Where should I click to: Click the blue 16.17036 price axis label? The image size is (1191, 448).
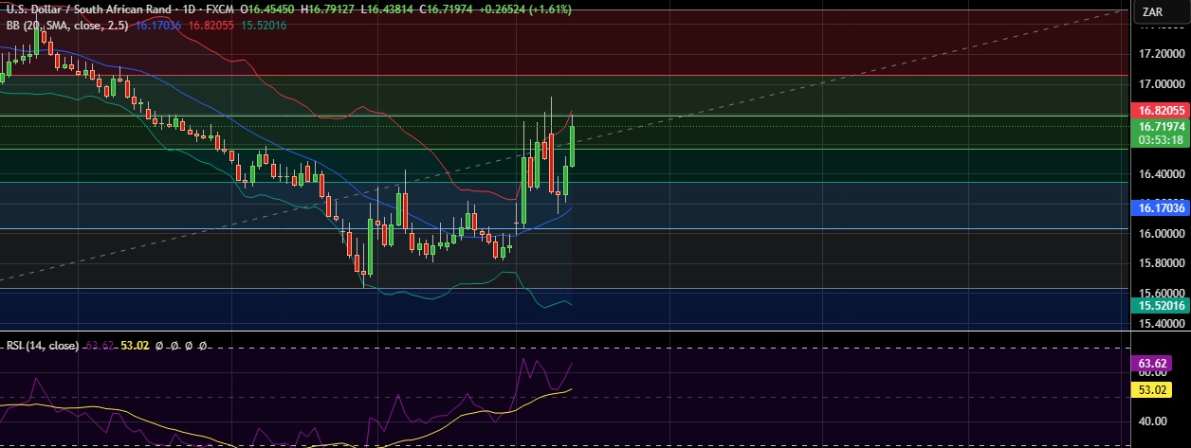pos(1162,206)
